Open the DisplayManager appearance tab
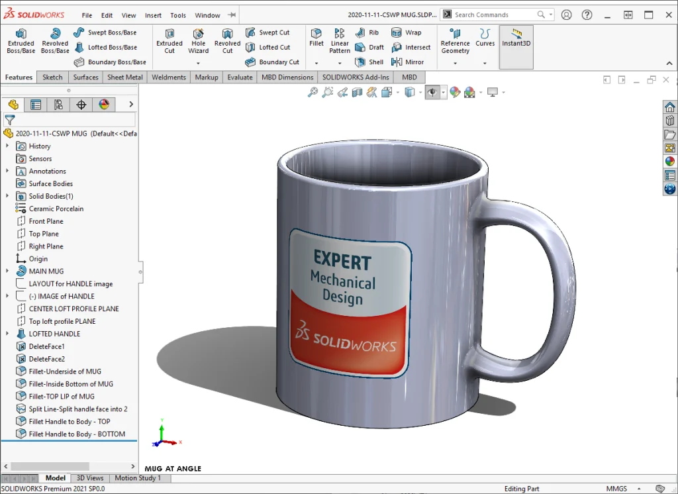Viewport: 678px width, 494px height. [x=104, y=105]
